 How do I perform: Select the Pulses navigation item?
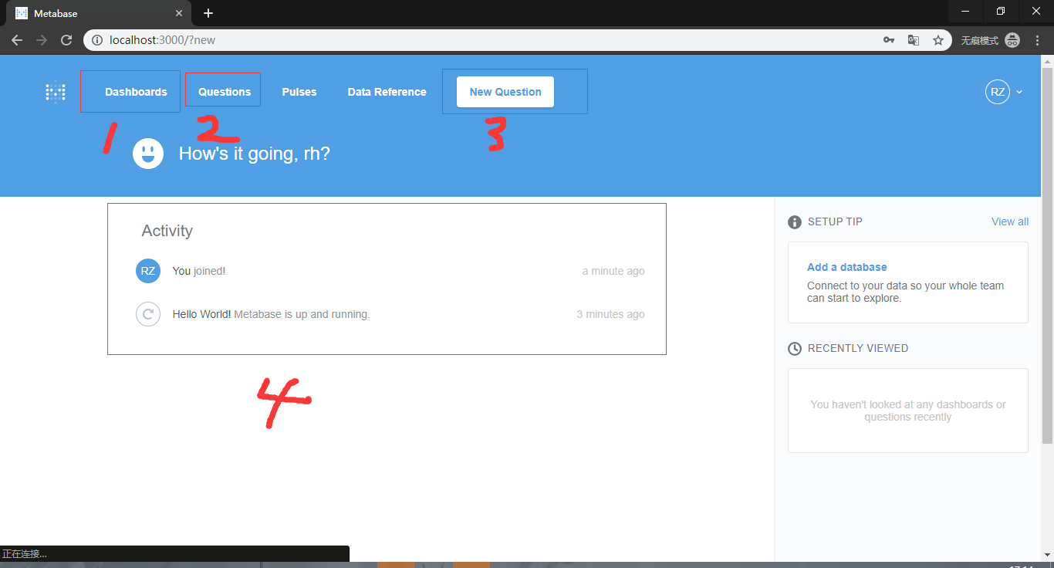coord(299,91)
